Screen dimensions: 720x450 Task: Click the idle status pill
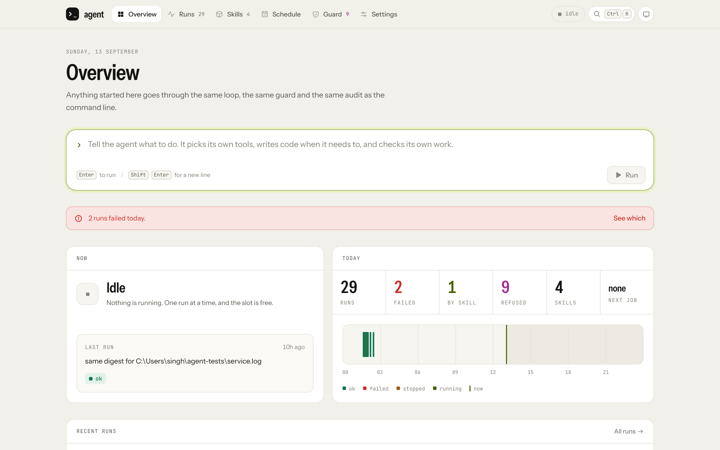tap(568, 14)
